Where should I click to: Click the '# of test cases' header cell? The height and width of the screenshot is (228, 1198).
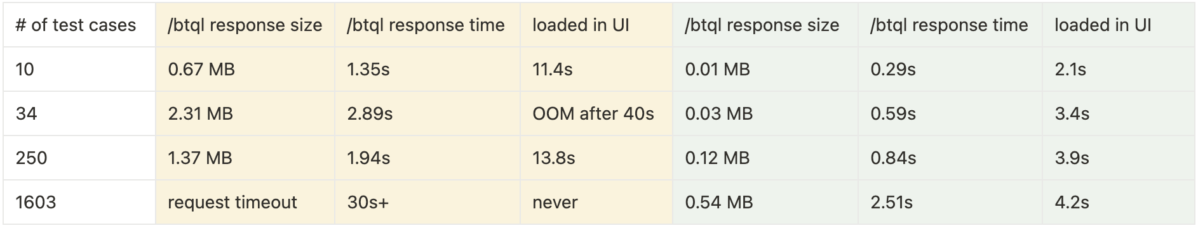point(79,25)
